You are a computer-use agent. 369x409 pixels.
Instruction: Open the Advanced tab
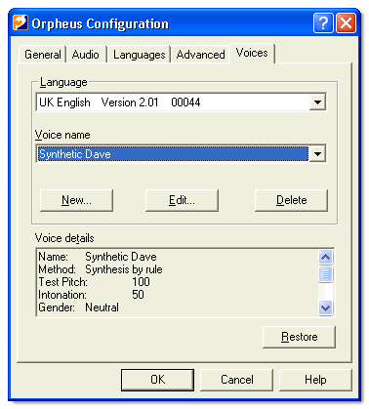pos(200,55)
